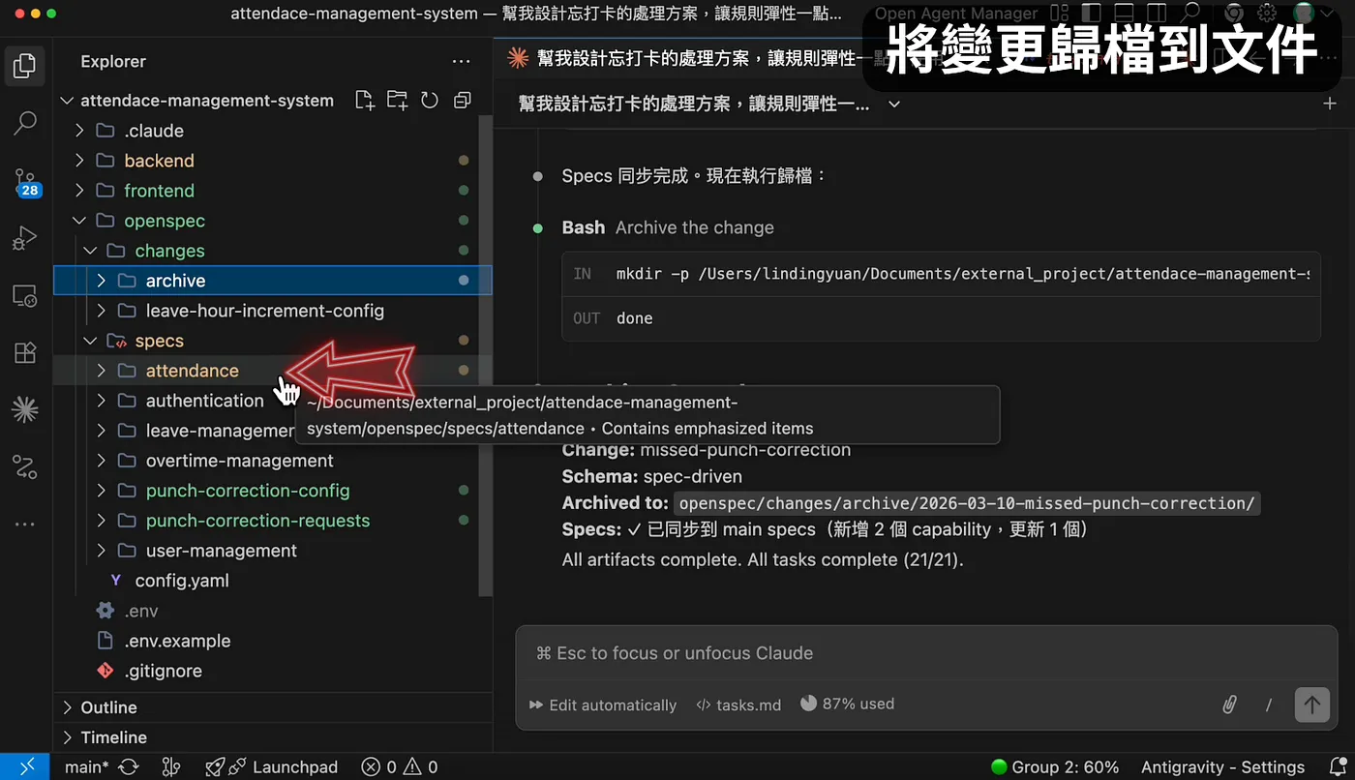Click the remote window icon in status bar

coord(26,767)
